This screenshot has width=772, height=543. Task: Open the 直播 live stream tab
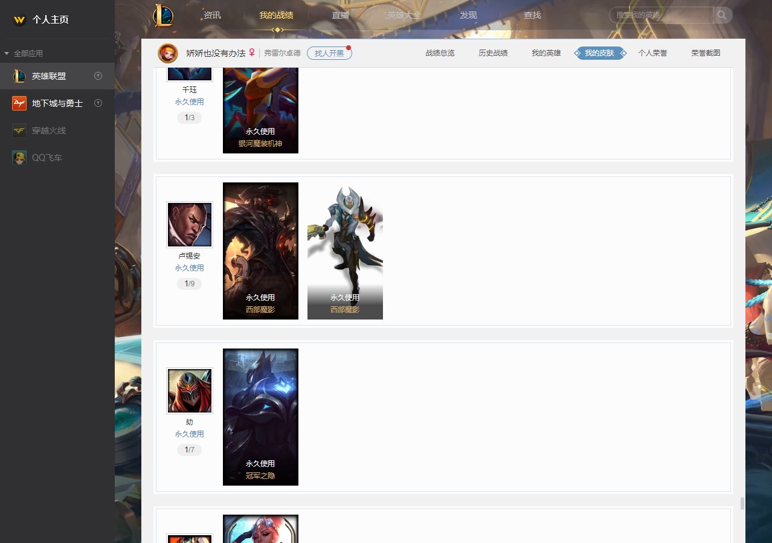tap(341, 15)
